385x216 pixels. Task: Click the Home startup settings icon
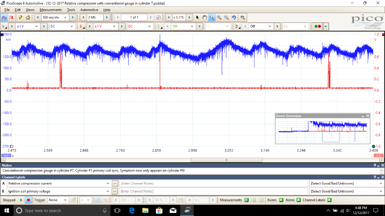point(28,17)
